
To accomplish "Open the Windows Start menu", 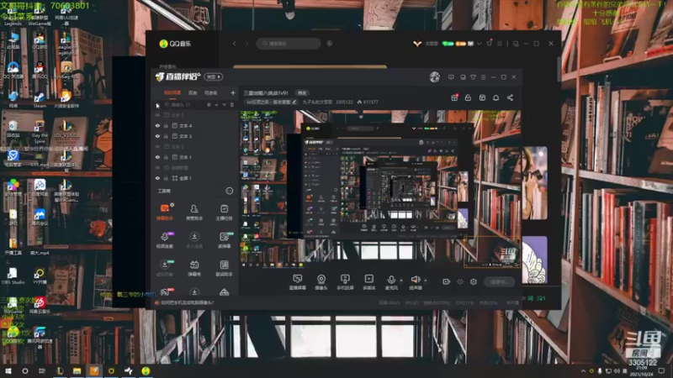I will pos(8,370).
